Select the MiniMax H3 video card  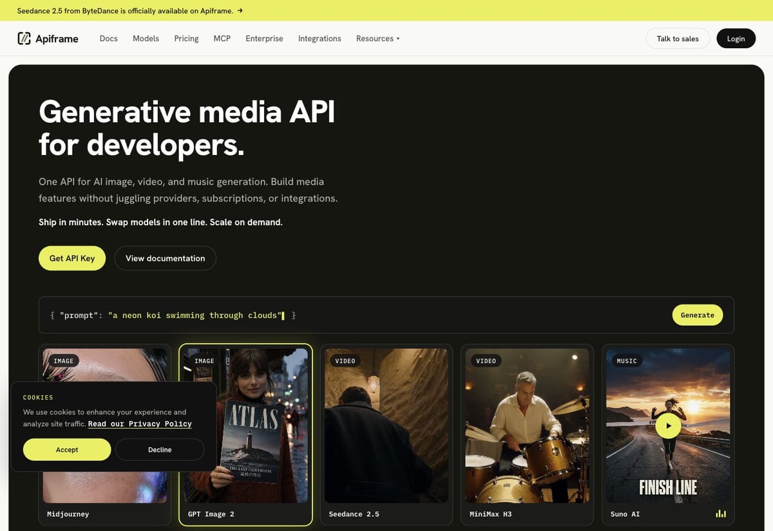528,434
